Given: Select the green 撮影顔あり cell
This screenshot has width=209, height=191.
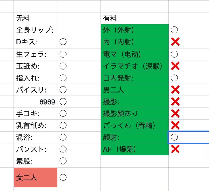Looking at the screenshot, I should tap(134, 114).
